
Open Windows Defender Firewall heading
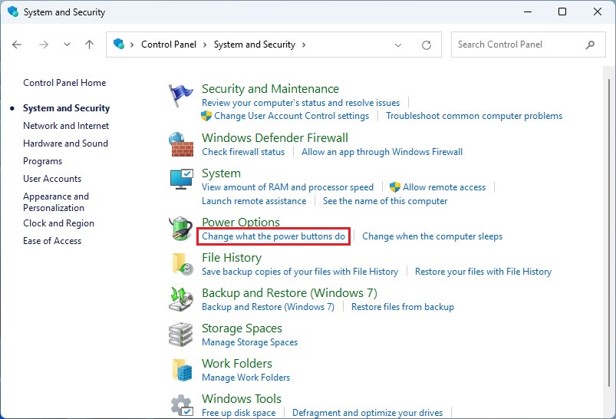[275, 138]
